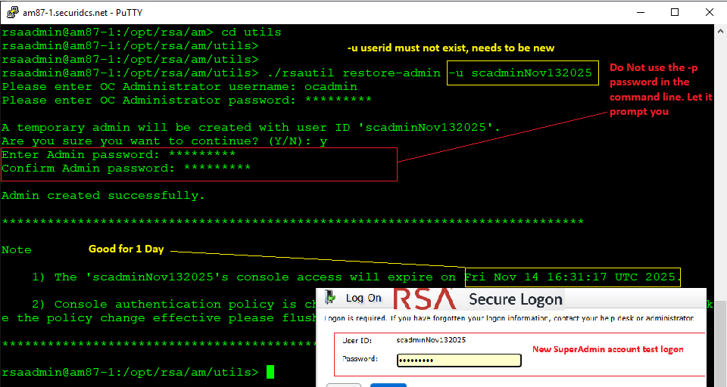Viewport: 727px width, 387px height.
Task: Click the User ID value scadminNov132025 in logon form
Action: coord(431,340)
